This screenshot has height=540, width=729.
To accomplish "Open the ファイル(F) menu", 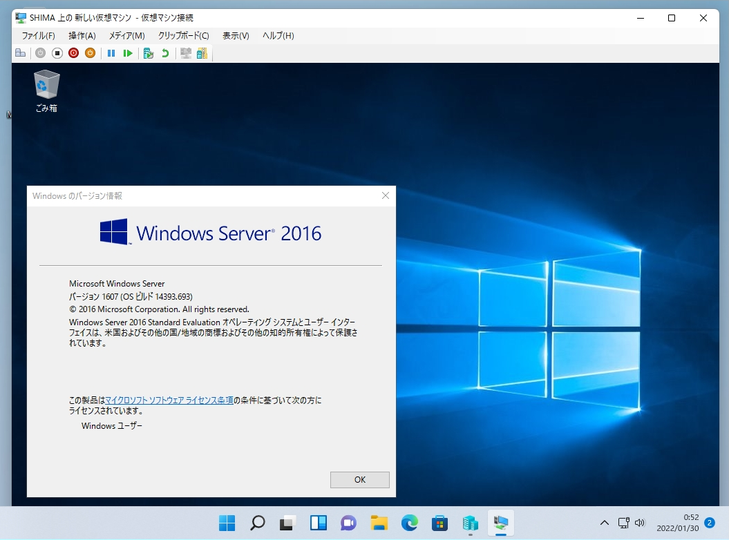I will click(39, 36).
